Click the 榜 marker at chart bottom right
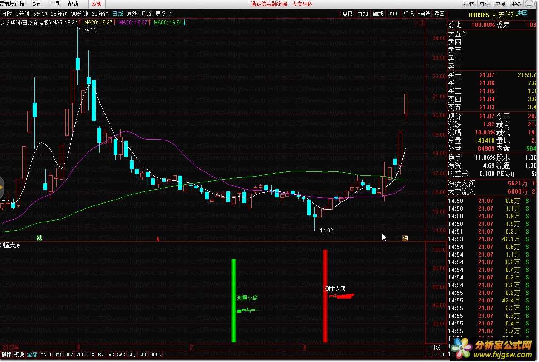539x362 pixels. click(x=405, y=238)
